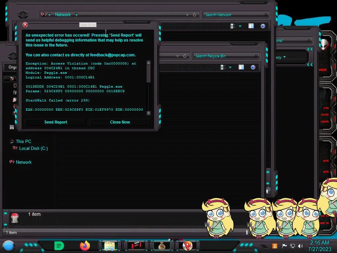Open Firefox from the taskbar
The image size is (337, 253).
85,246
